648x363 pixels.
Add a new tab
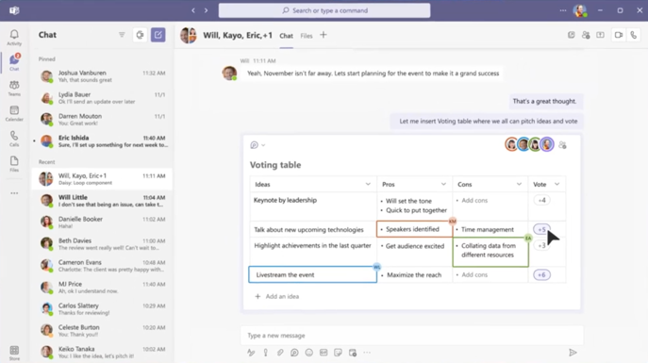(324, 35)
